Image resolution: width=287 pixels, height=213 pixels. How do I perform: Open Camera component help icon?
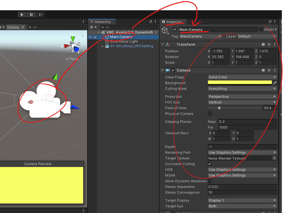click(x=263, y=70)
